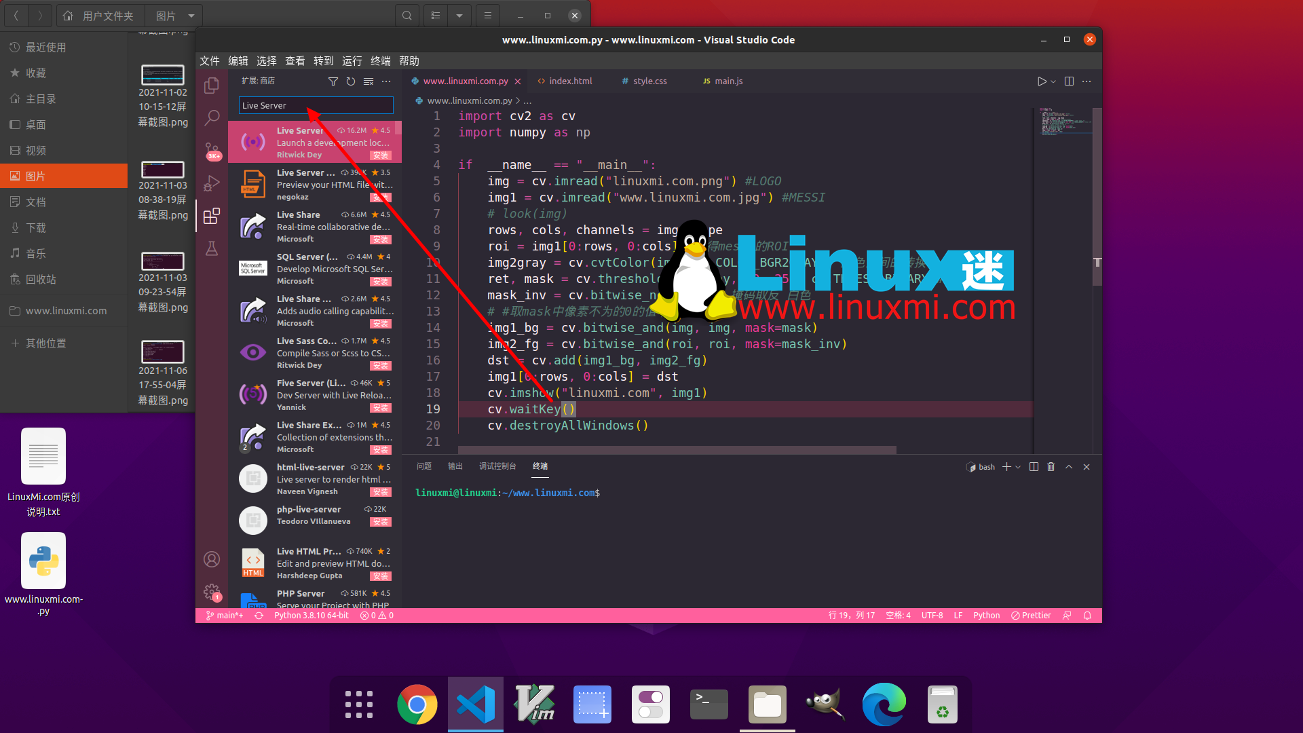The image size is (1303, 733).
Task: Open the Accounts icon in the activity bar
Action: pos(212,559)
